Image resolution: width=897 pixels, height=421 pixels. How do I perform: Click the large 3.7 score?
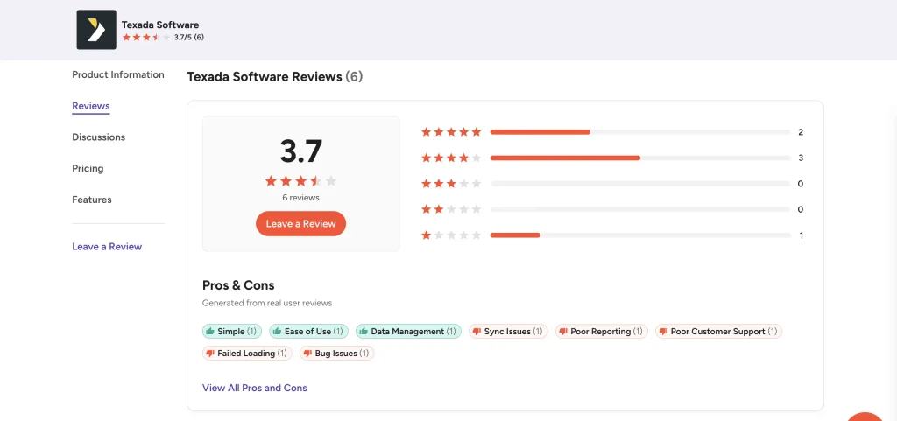301,151
